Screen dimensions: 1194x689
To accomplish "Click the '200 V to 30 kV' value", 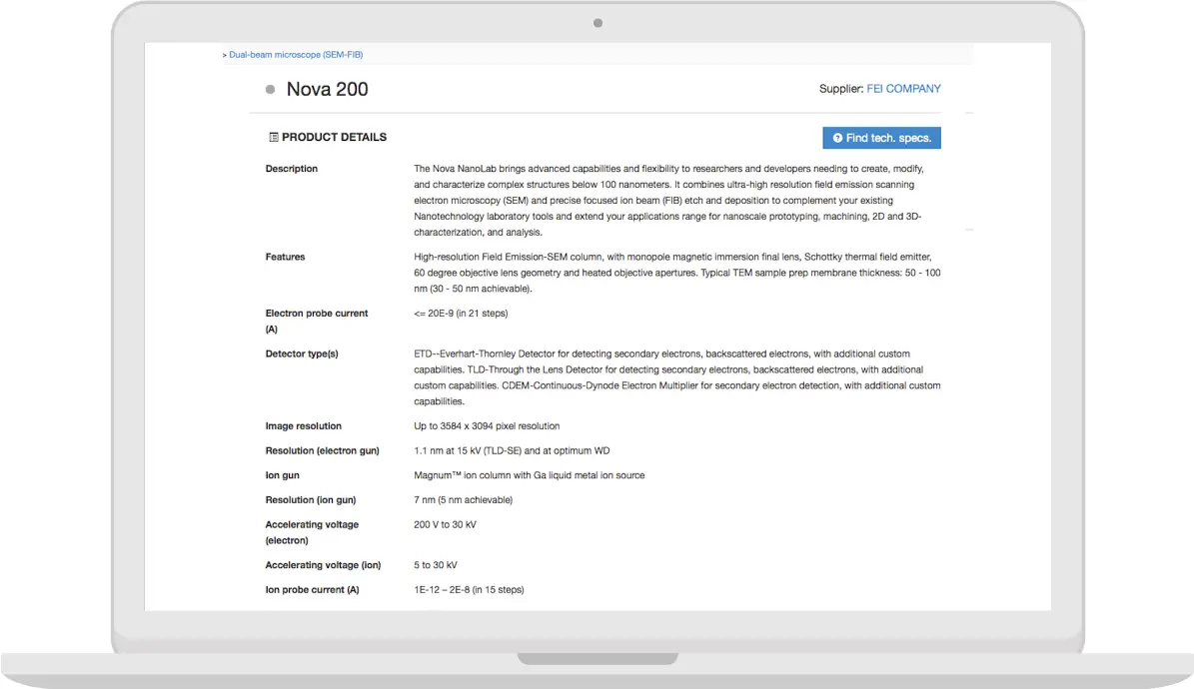I will [x=445, y=524].
